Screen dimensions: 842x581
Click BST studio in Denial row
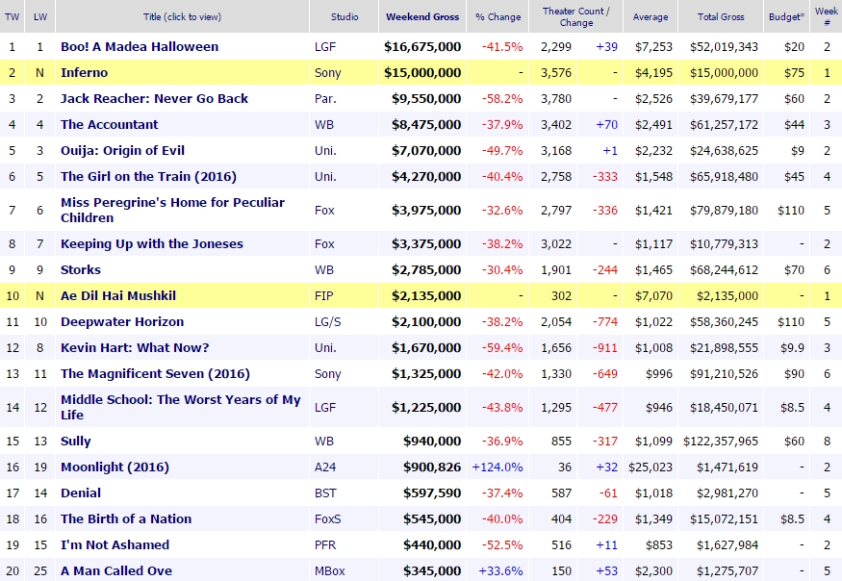(x=325, y=493)
